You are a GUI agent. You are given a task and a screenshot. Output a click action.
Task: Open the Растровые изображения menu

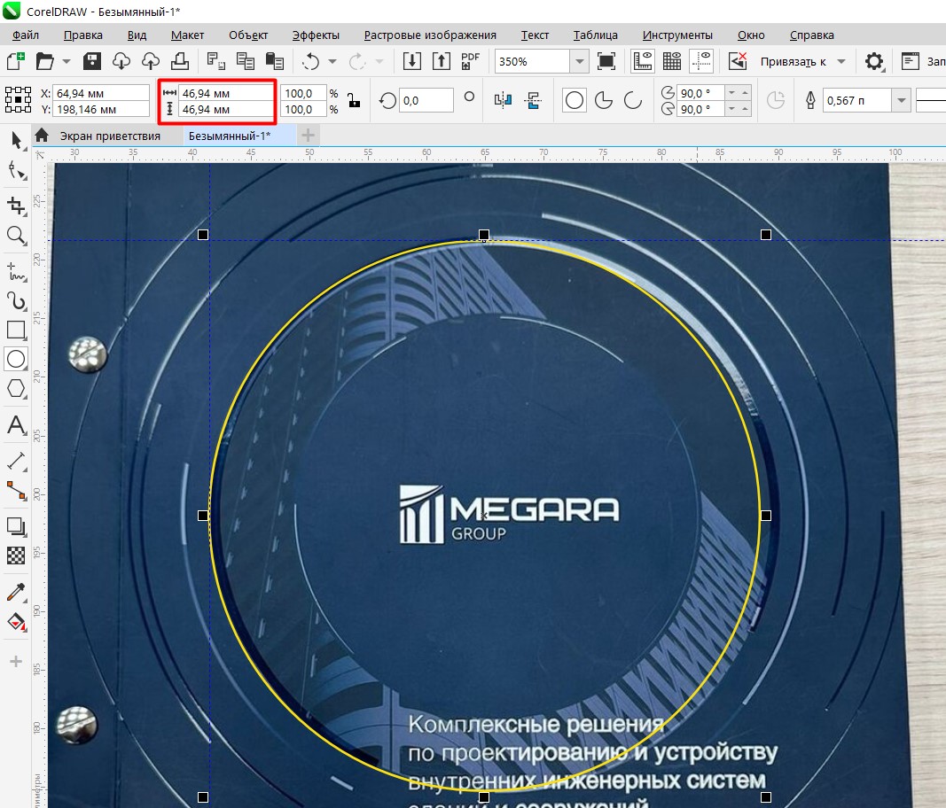(430, 35)
